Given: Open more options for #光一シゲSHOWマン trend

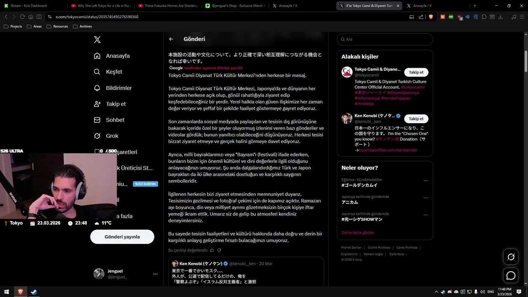Looking at the screenshot, I should click(x=426, y=215).
